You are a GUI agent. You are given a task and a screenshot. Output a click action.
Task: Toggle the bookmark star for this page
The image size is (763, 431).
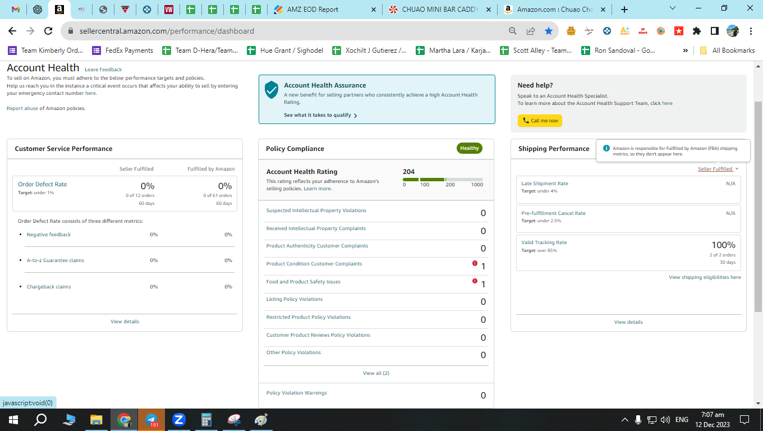(549, 31)
